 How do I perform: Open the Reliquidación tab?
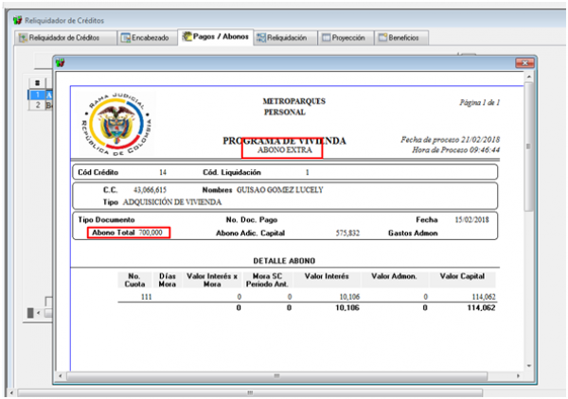(286, 38)
